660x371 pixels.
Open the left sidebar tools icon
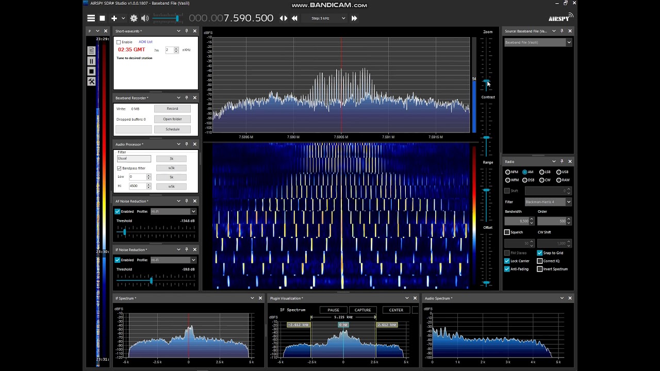coord(91,81)
